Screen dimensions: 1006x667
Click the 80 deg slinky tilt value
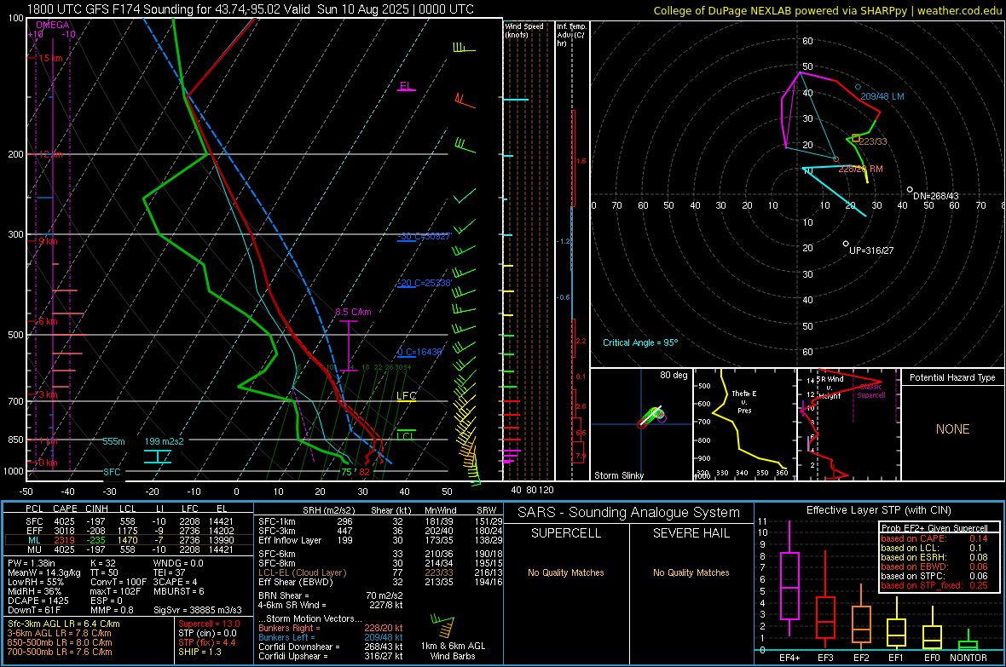click(x=674, y=375)
